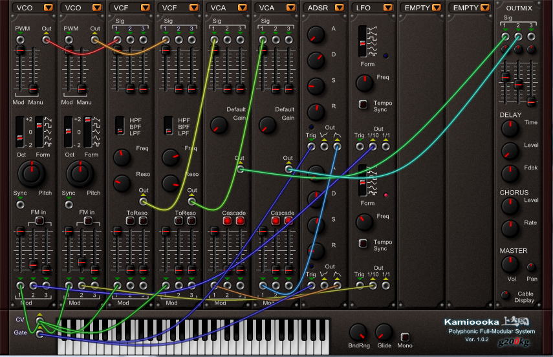The width and height of the screenshot is (553, 357).
Task: Click the first VCO Pitch knob
Action: 32,173
